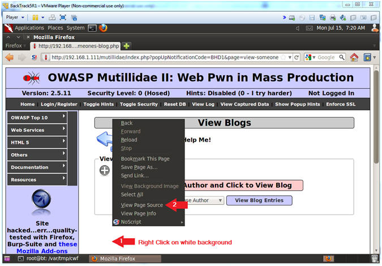Open the Login/Register link

click(59, 104)
